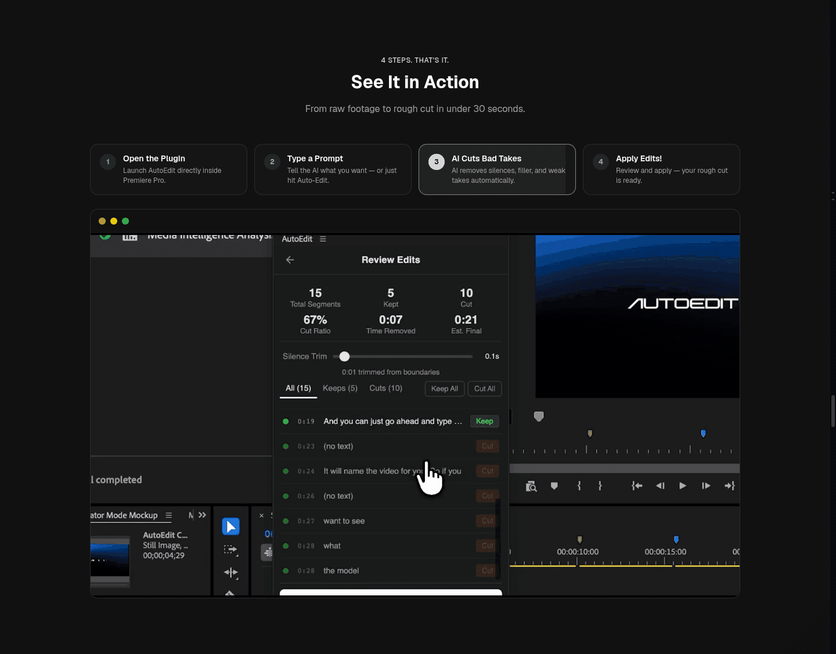
Task: Go back using the Review Edits arrow
Action: point(290,260)
